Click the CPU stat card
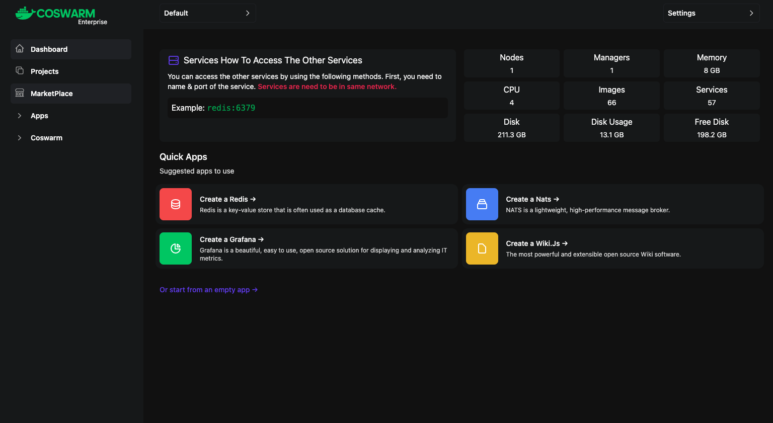This screenshot has width=773, height=423. pos(512,96)
